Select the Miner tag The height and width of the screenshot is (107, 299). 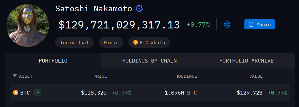[x=111, y=42]
